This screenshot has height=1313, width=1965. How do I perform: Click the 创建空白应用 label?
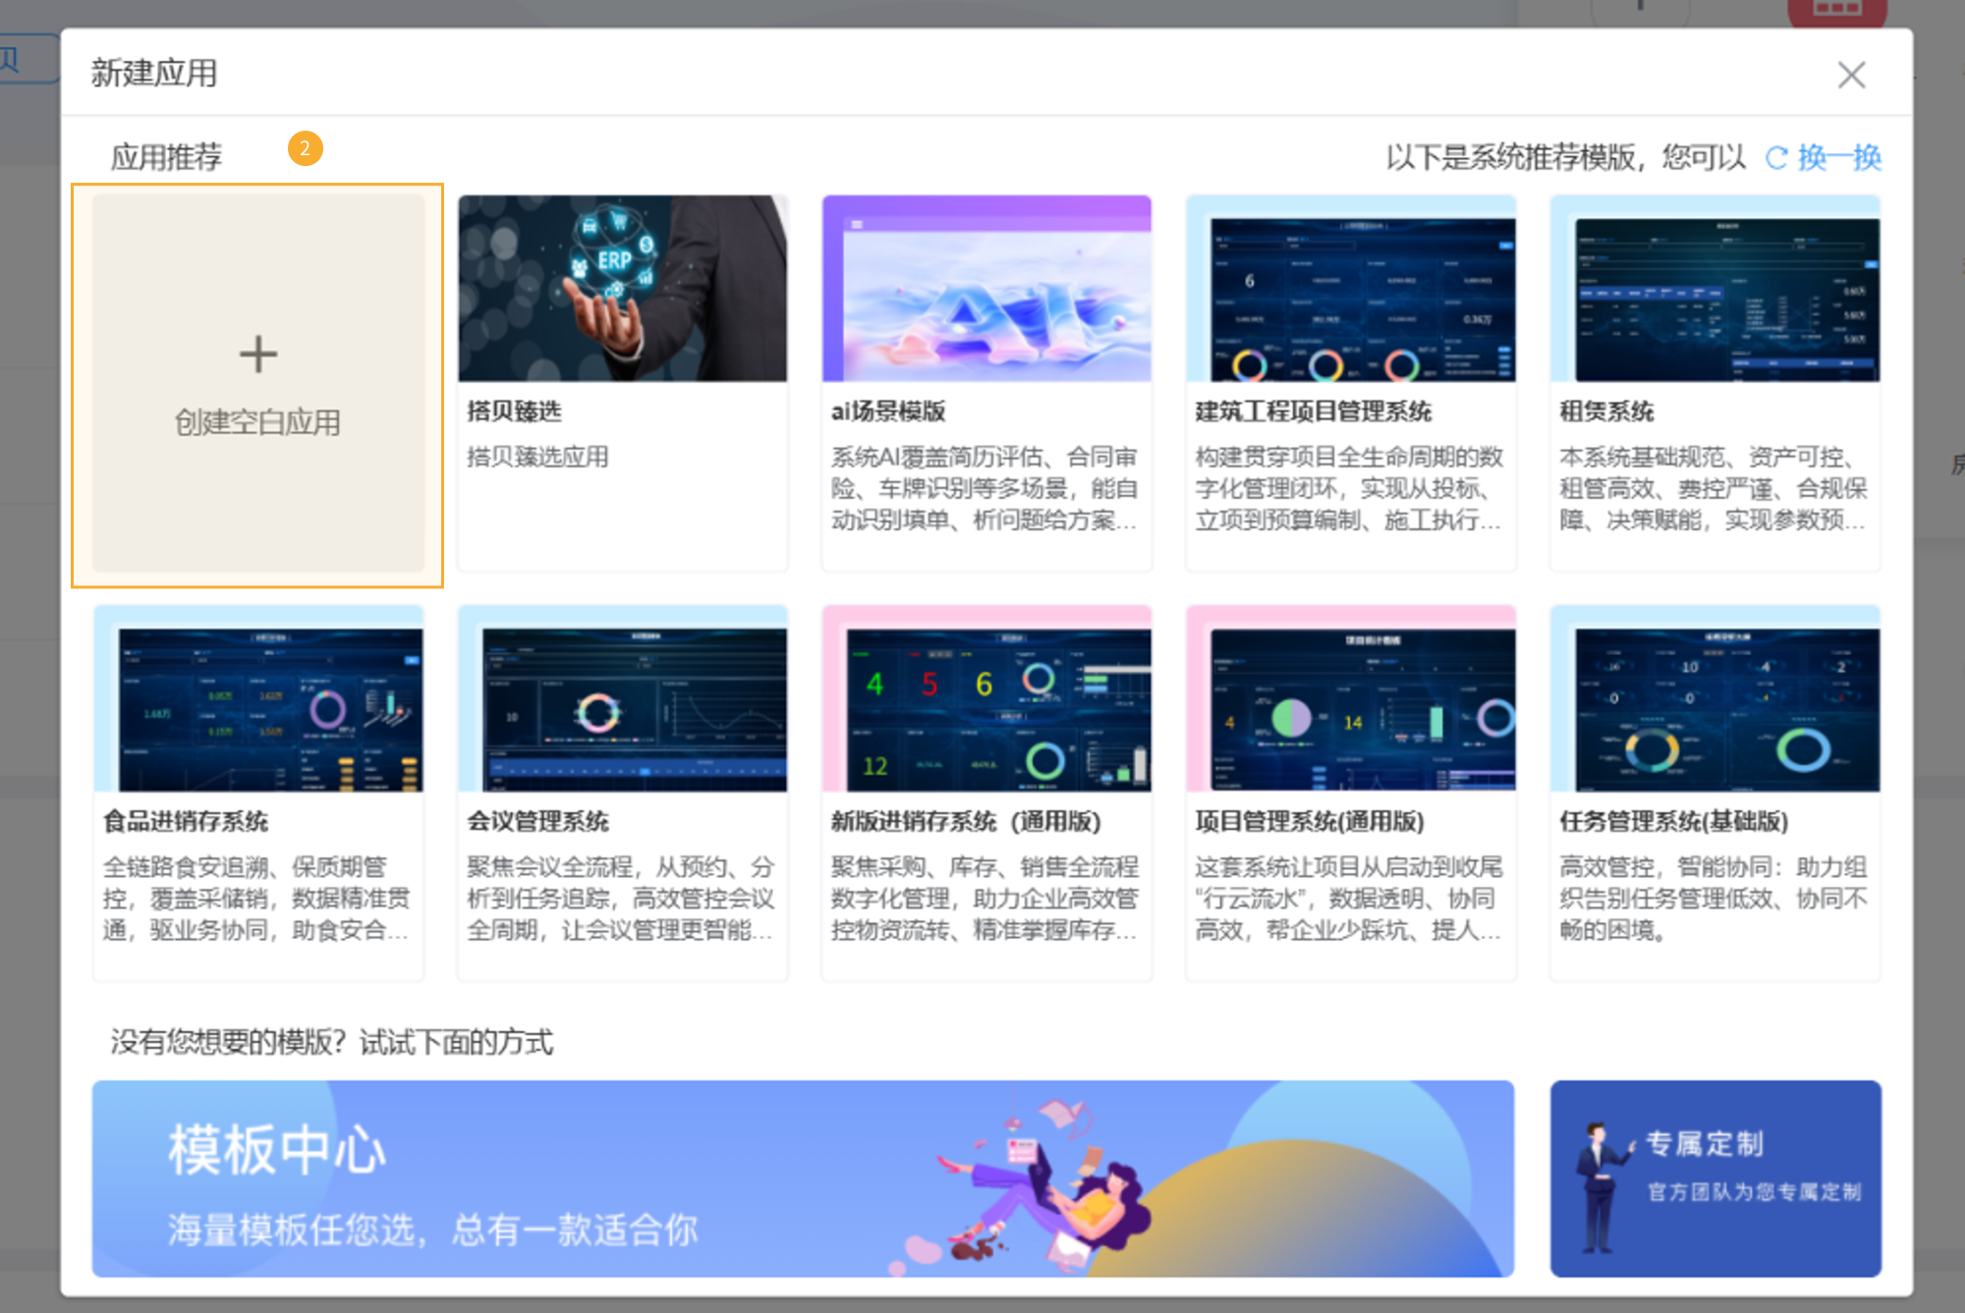(257, 422)
